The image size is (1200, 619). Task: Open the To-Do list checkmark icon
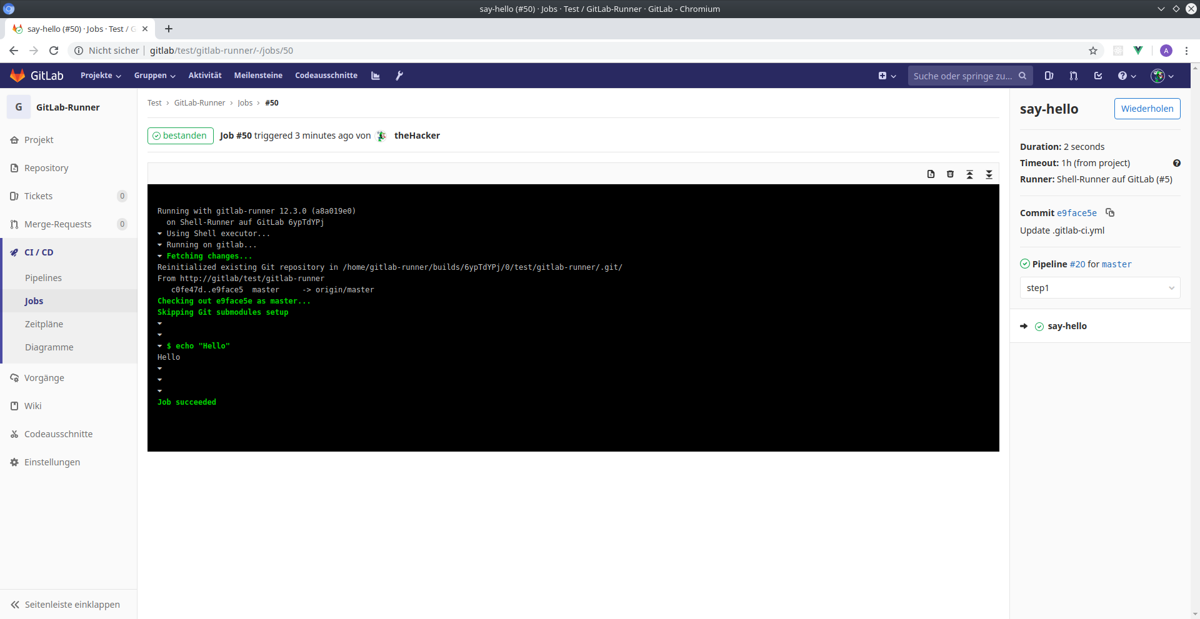(x=1098, y=76)
